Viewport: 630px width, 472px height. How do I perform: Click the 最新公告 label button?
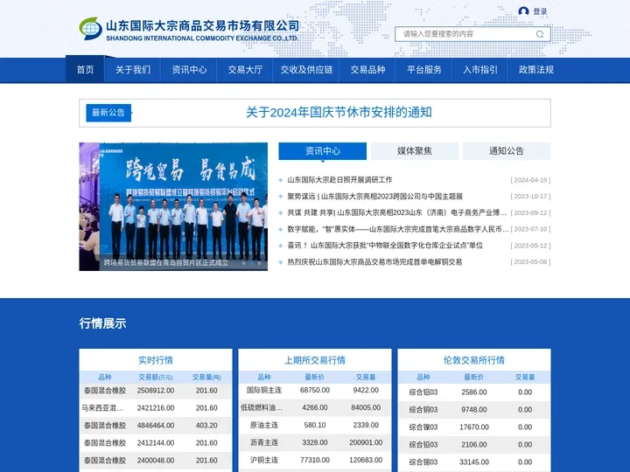click(x=108, y=113)
